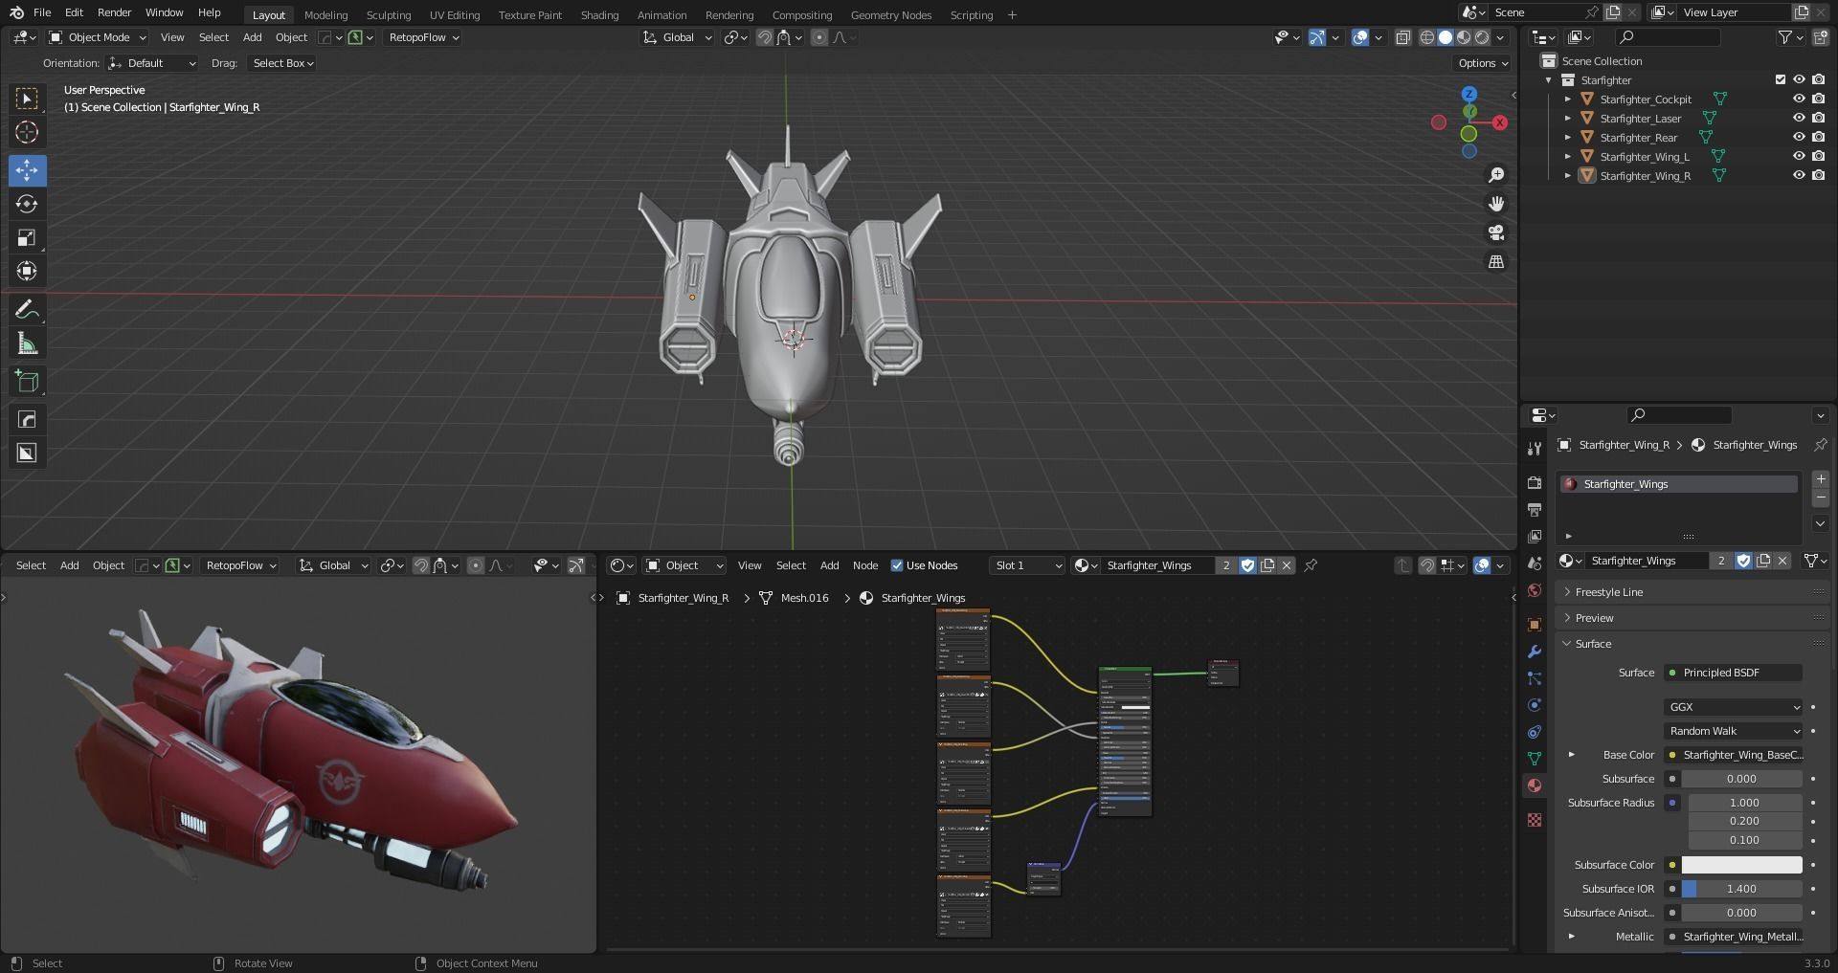Open the Slot 1 dropdown
Screen dimensions: 1838x973
click(x=1028, y=565)
